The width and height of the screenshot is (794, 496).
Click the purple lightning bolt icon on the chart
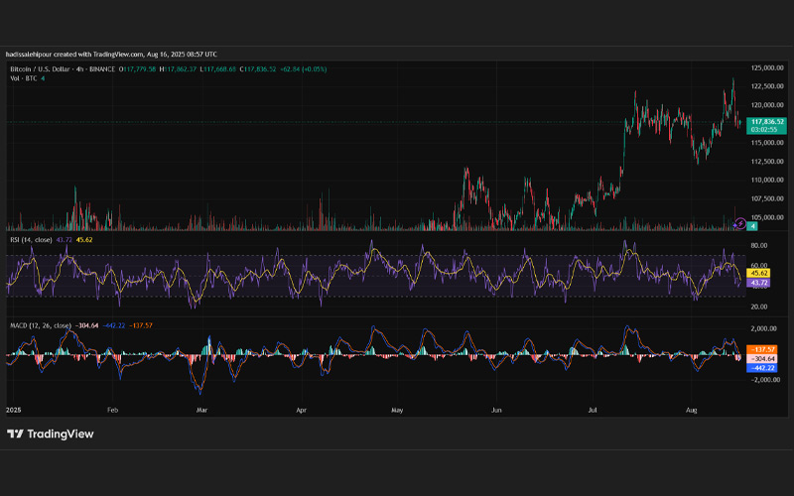point(740,223)
